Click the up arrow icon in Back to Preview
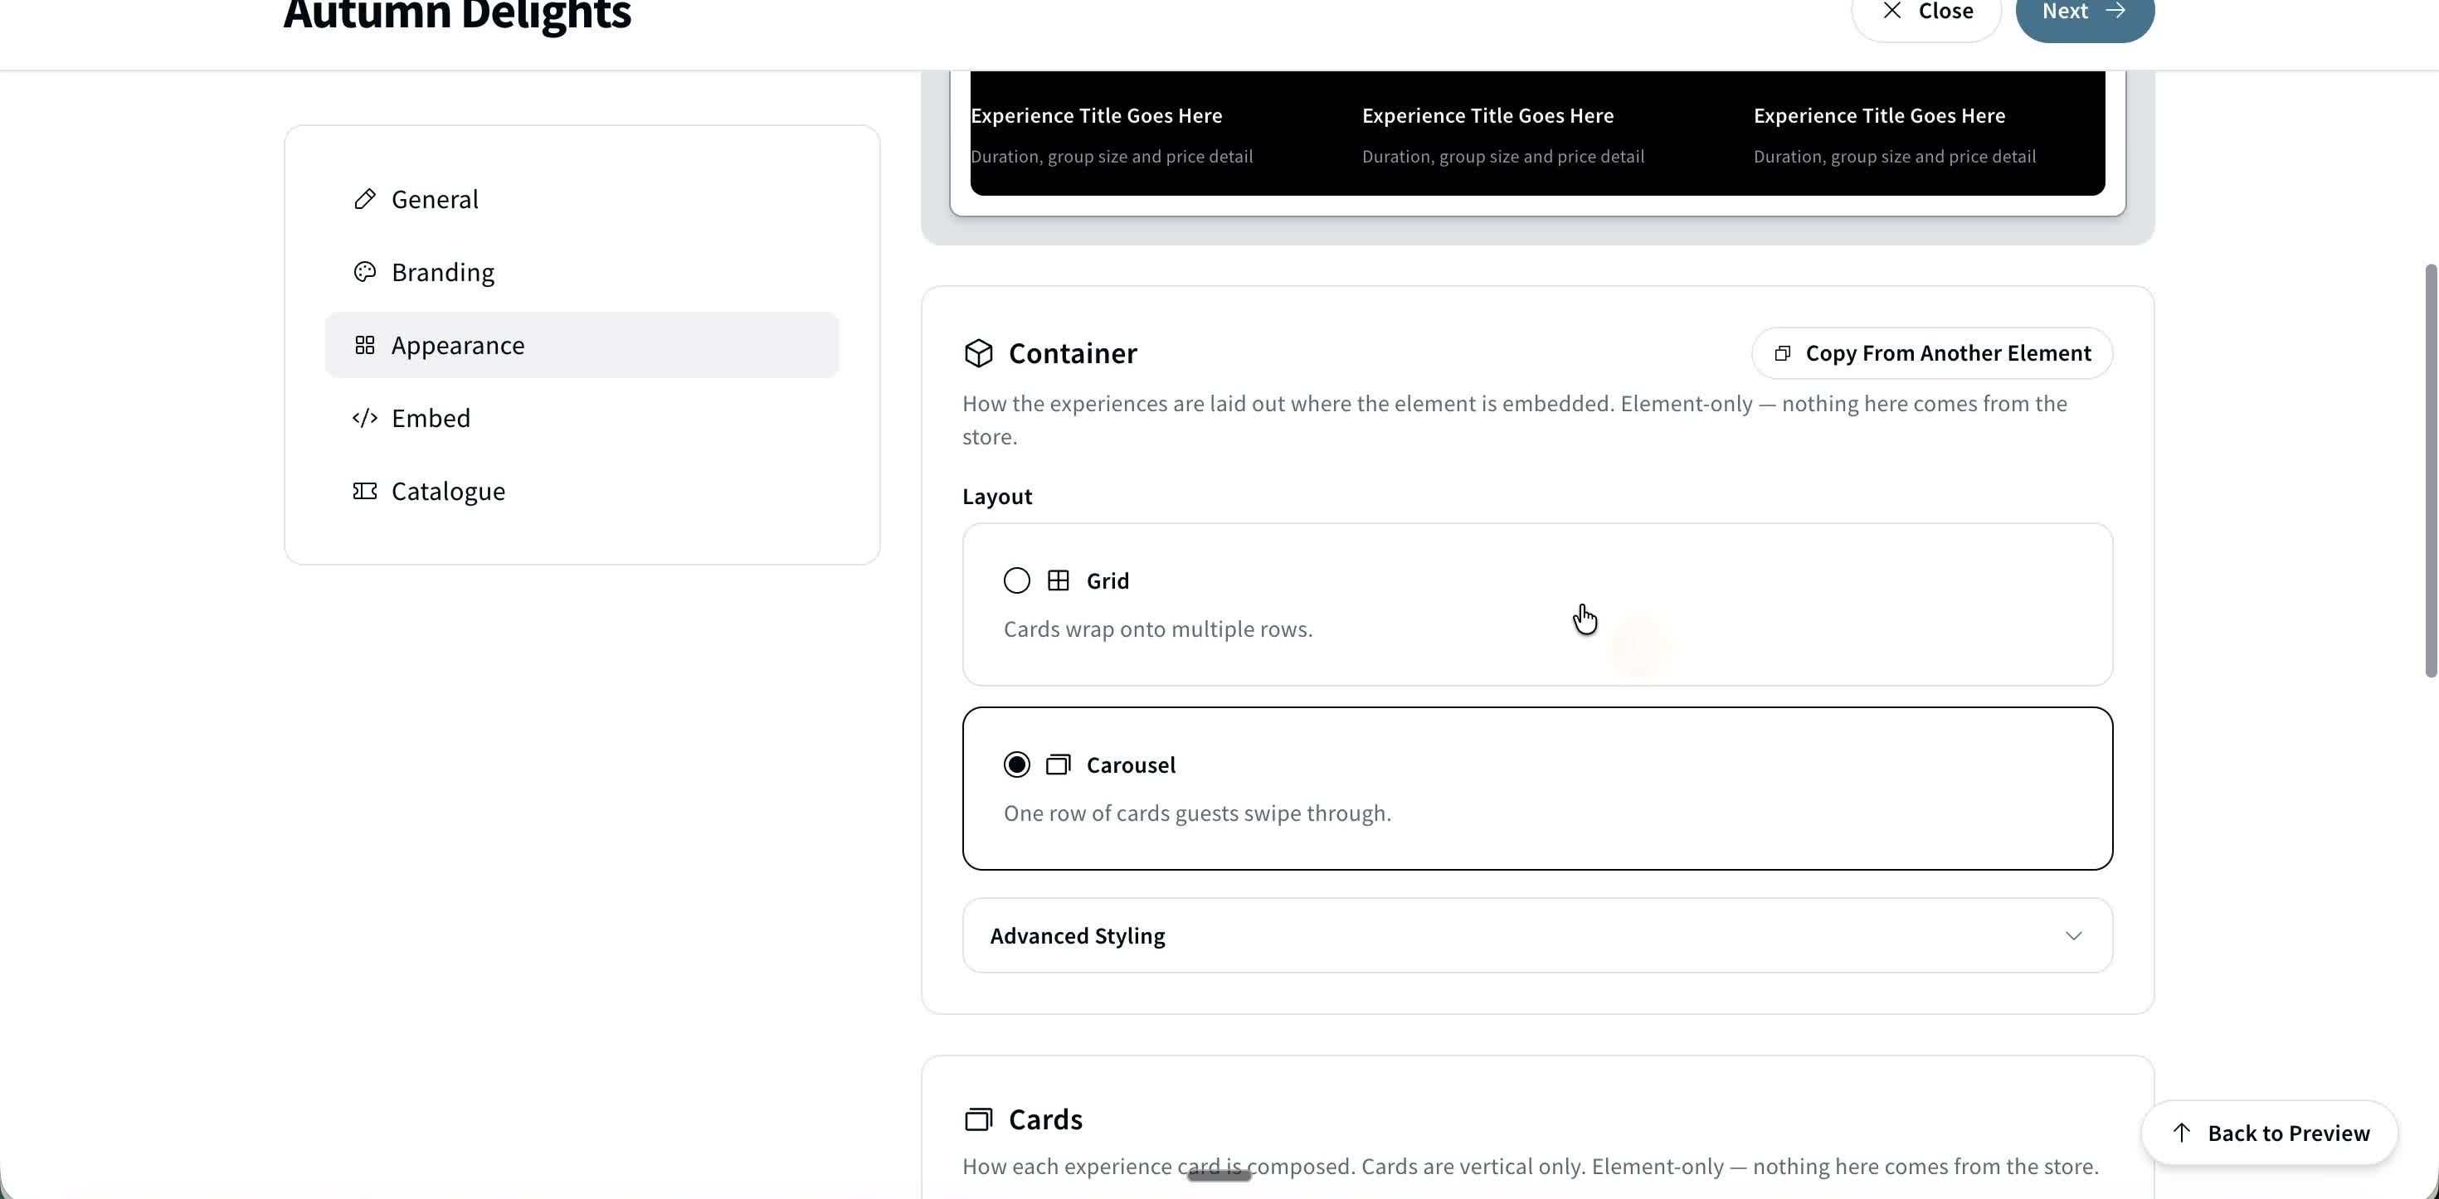 point(2182,1133)
